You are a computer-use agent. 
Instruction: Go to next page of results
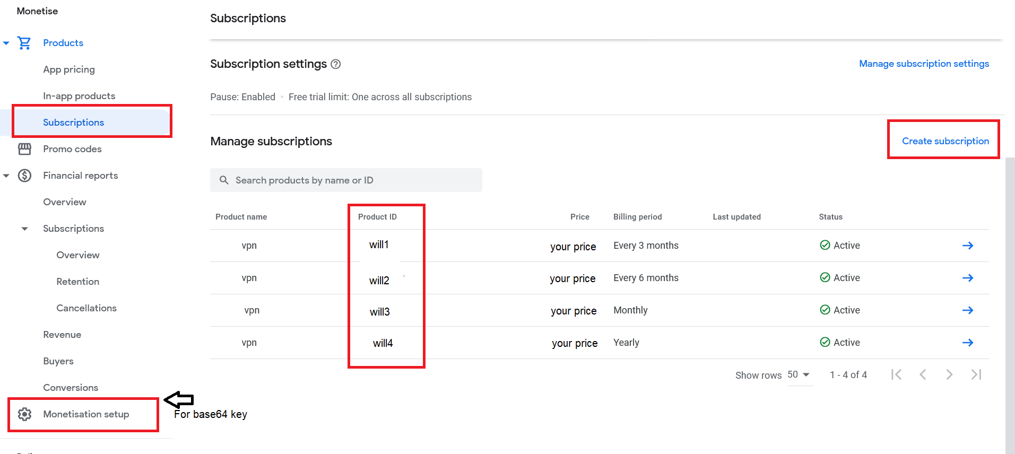[949, 375]
